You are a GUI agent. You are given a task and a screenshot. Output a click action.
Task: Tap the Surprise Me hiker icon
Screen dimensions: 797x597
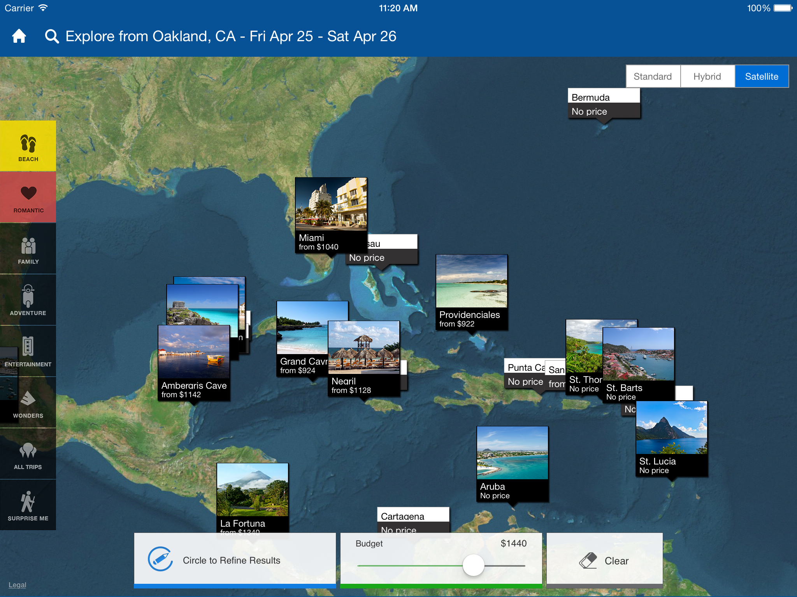pos(28,505)
